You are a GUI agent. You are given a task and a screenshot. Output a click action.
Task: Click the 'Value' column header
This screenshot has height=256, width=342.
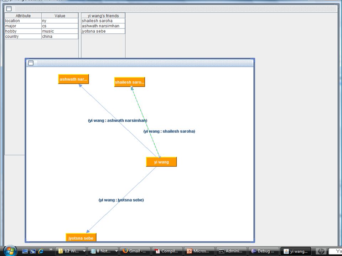pos(60,16)
